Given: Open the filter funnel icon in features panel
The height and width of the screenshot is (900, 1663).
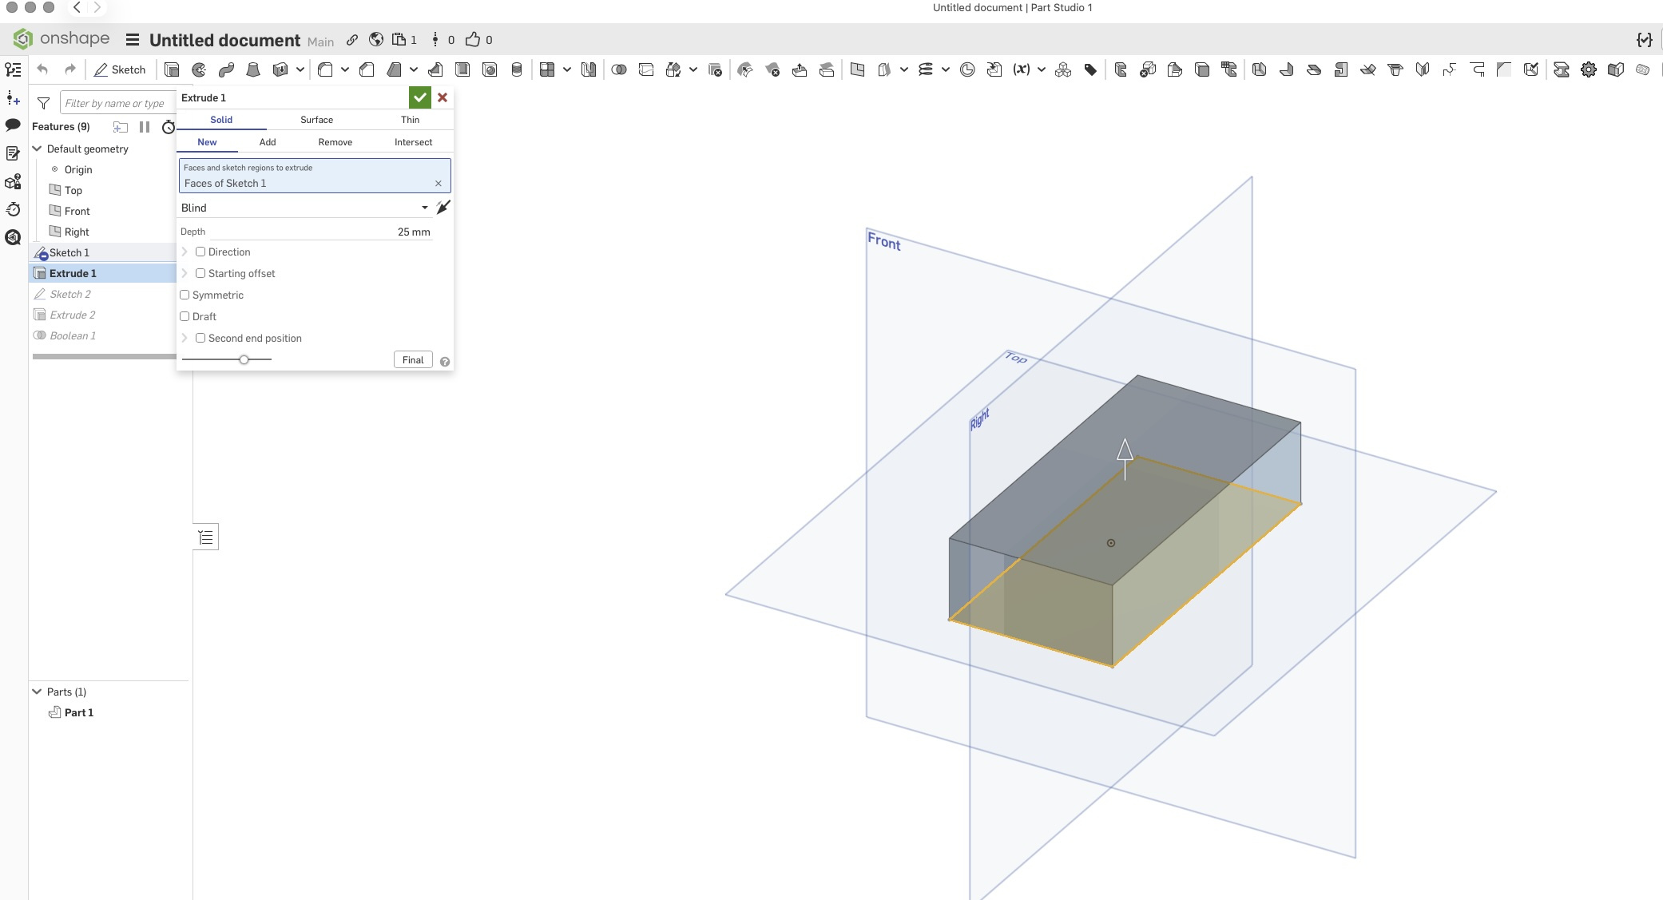Looking at the screenshot, I should (44, 103).
